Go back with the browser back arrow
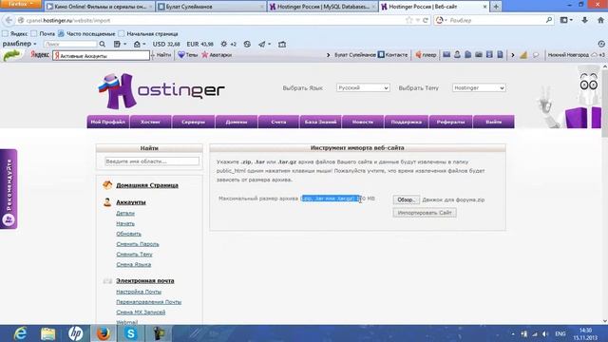 click(x=9, y=20)
